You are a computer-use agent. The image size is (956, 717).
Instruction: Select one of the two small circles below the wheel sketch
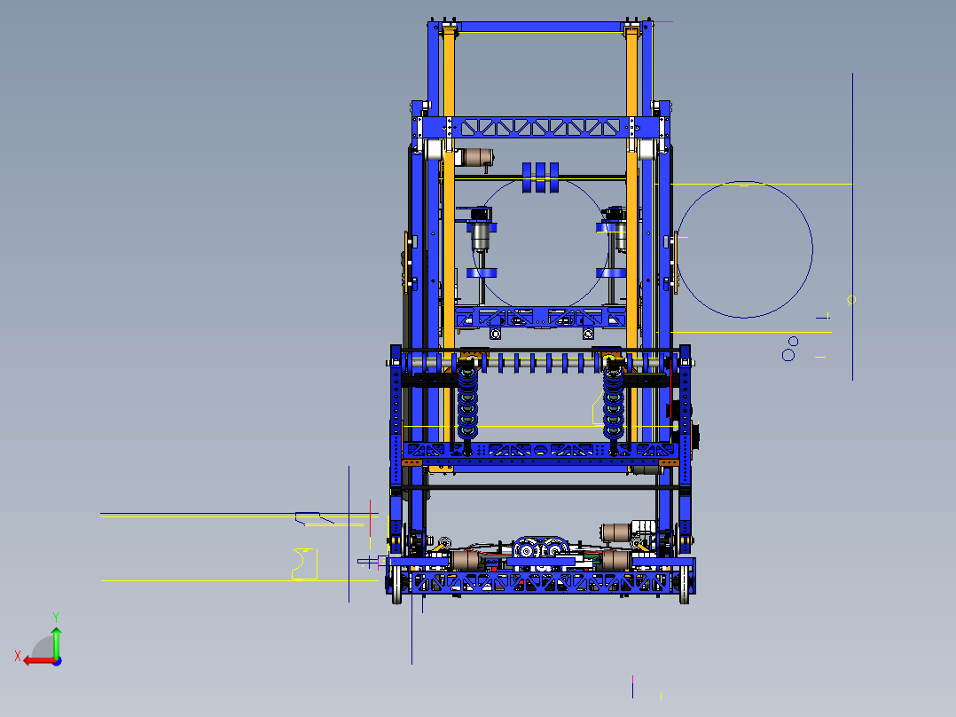792,341
